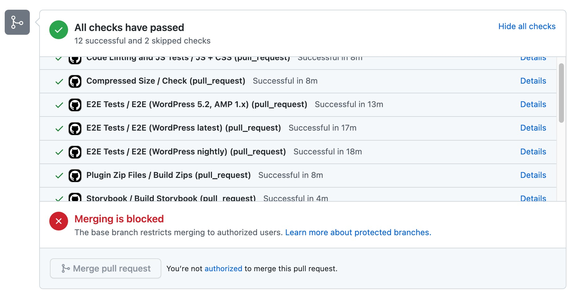568x290 pixels.
Task: Click the green check beside Compressed Size check
Action: point(59,81)
